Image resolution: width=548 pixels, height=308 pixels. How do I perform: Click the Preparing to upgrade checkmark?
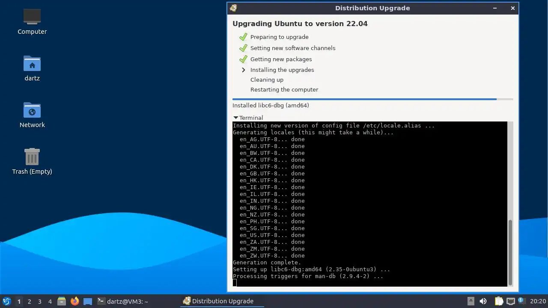(243, 37)
